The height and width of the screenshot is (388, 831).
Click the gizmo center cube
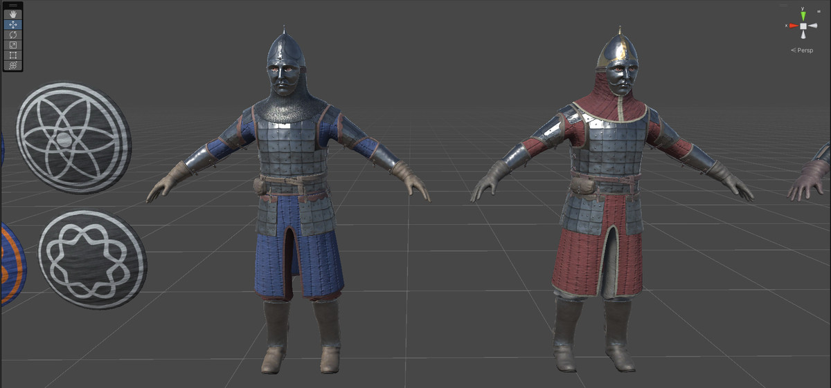[803, 26]
